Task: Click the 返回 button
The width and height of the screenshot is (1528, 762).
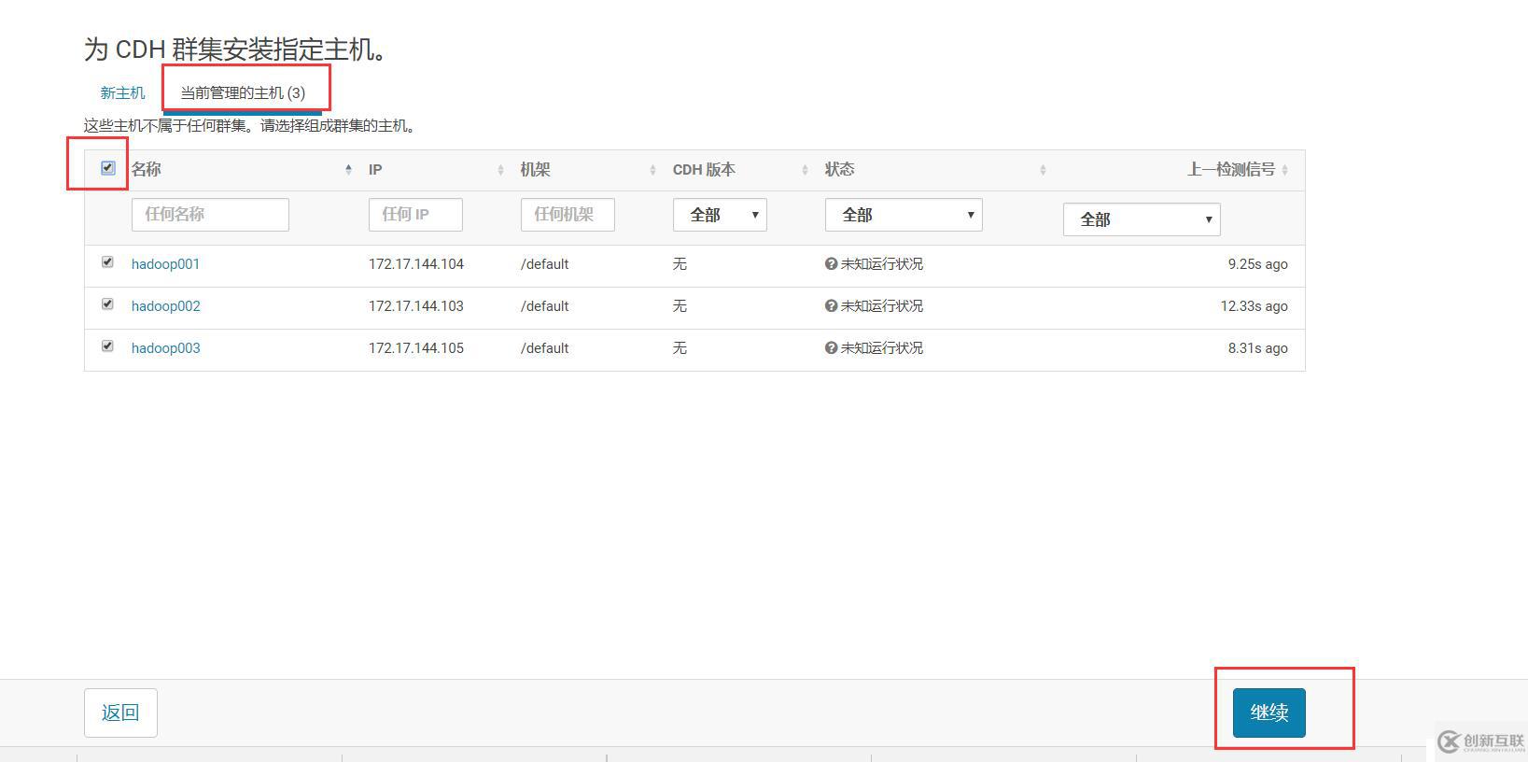Action: [x=120, y=713]
